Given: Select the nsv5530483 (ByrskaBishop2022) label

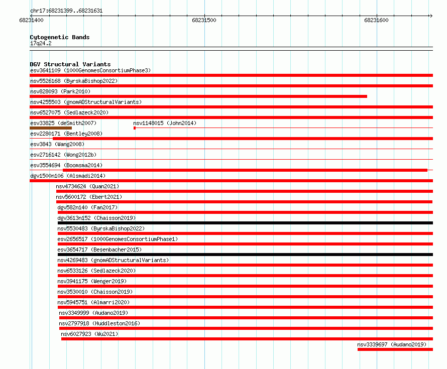Looking at the screenshot, I should point(101,228).
